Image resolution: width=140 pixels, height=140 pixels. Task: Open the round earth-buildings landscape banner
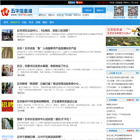pyautogui.click(x=123, y=41)
